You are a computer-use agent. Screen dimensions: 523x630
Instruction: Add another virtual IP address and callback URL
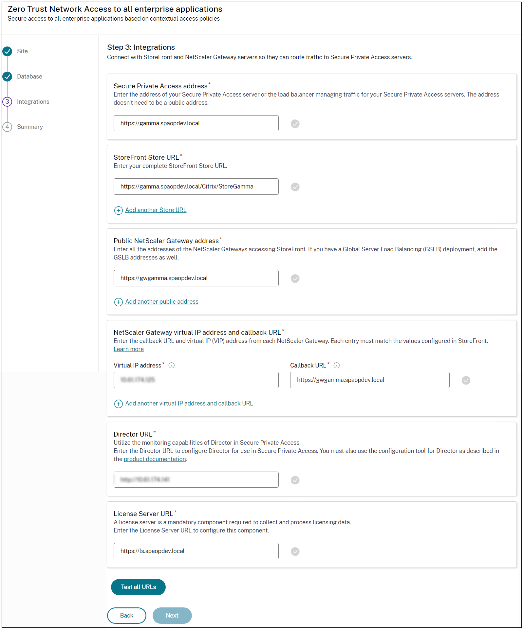click(x=189, y=404)
